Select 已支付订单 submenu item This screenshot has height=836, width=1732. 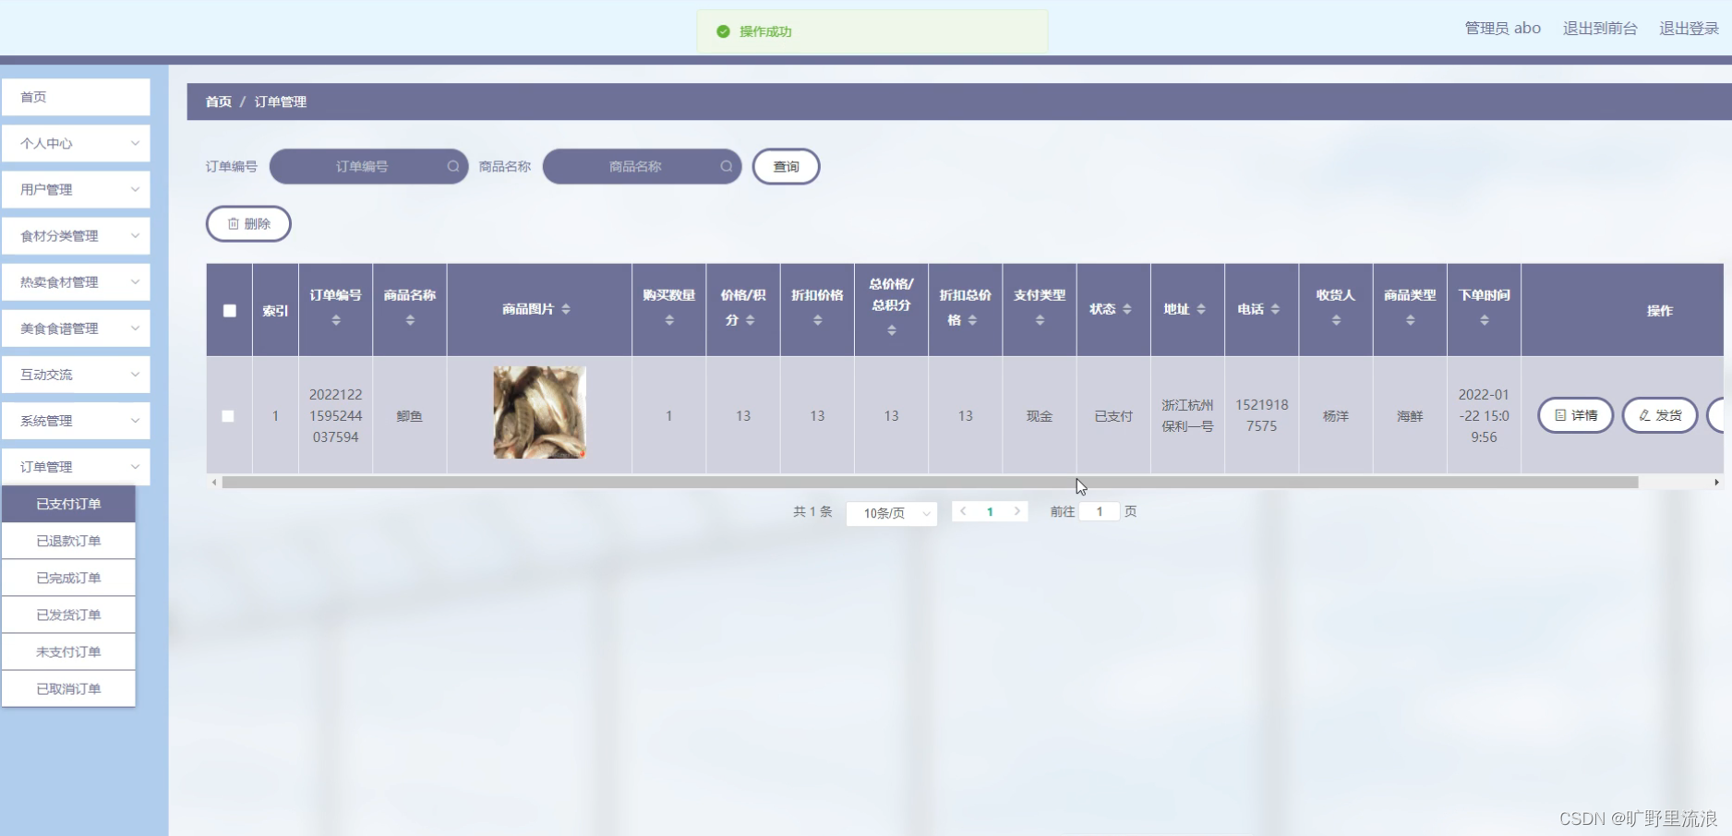click(68, 504)
